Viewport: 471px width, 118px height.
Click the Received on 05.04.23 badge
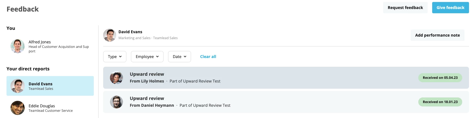coord(440,78)
